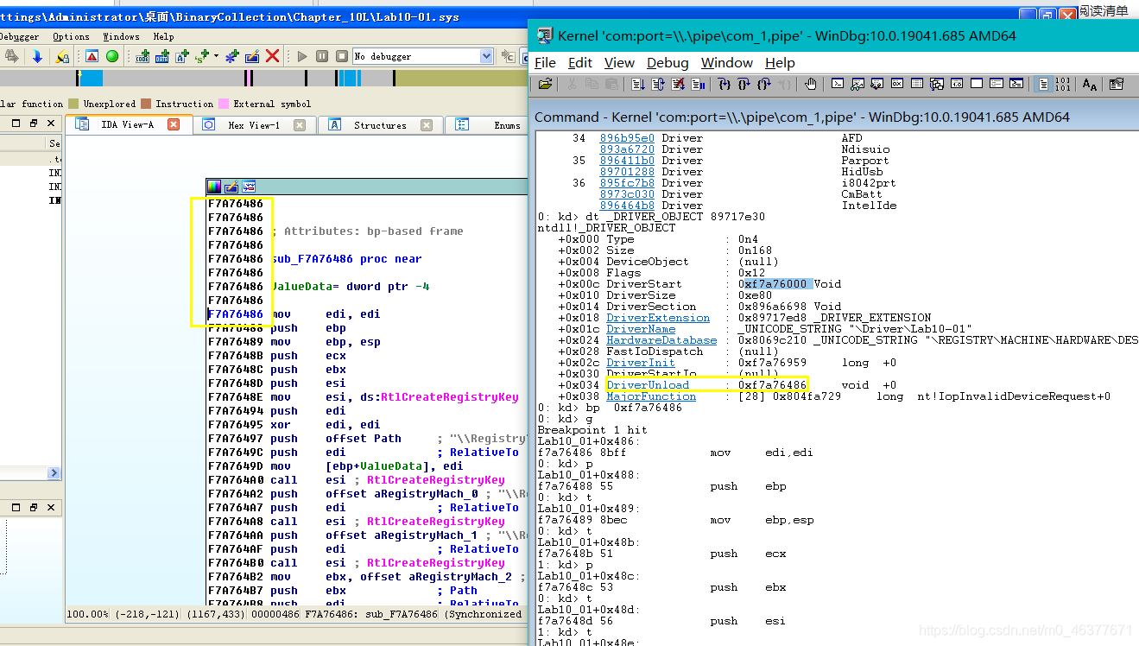Image resolution: width=1139 pixels, height=646 pixels.
Task: Click the hand breakpoint icon in WinDbg
Action: tap(811, 84)
